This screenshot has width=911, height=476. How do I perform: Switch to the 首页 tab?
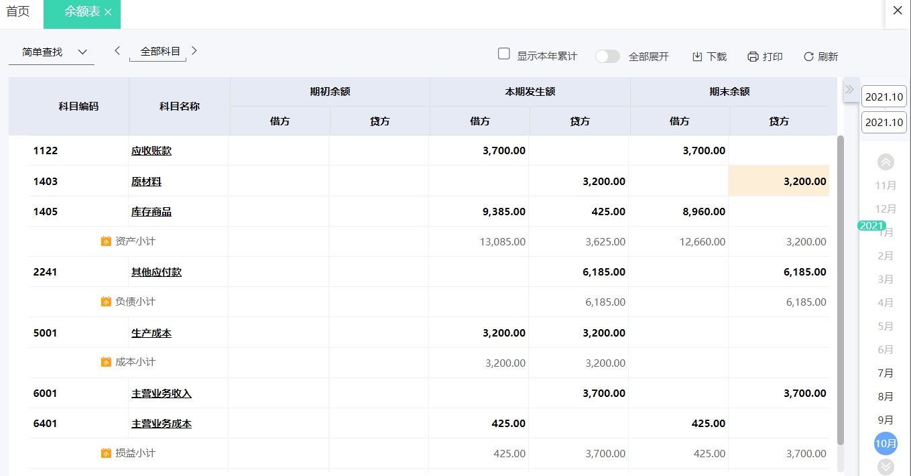pos(18,12)
